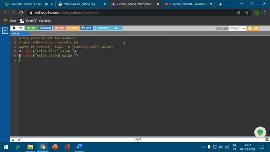Open Chrome three-dot menu

pyautogui.click(x=265, y=13)
